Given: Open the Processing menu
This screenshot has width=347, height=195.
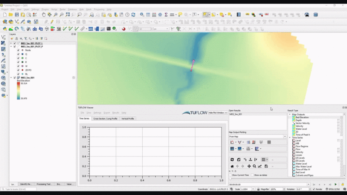Looking at the screenshot, I should 99,10.
